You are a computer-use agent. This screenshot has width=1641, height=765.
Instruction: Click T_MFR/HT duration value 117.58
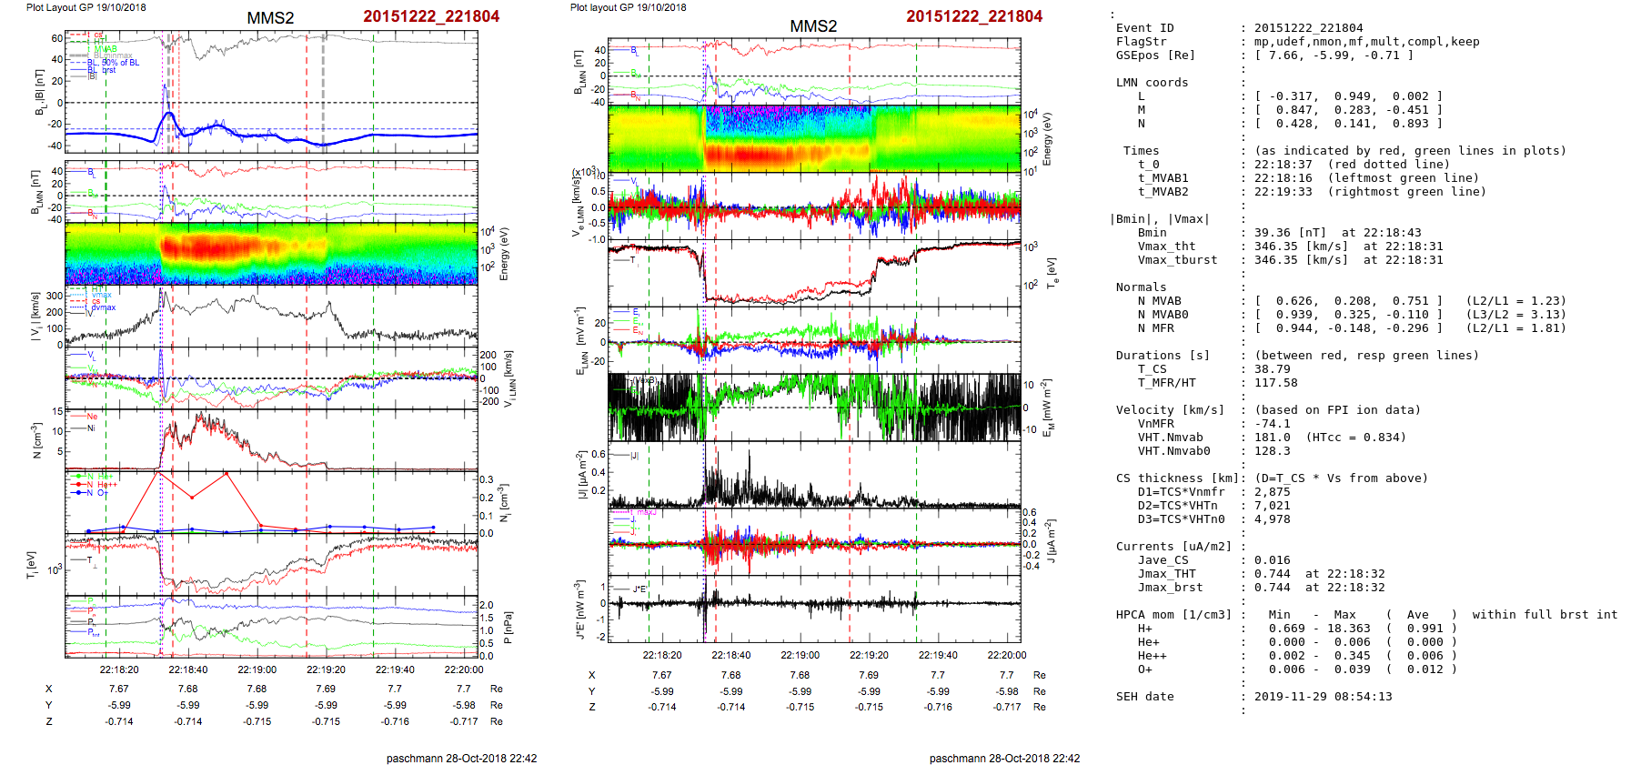tap(1276, 383)
